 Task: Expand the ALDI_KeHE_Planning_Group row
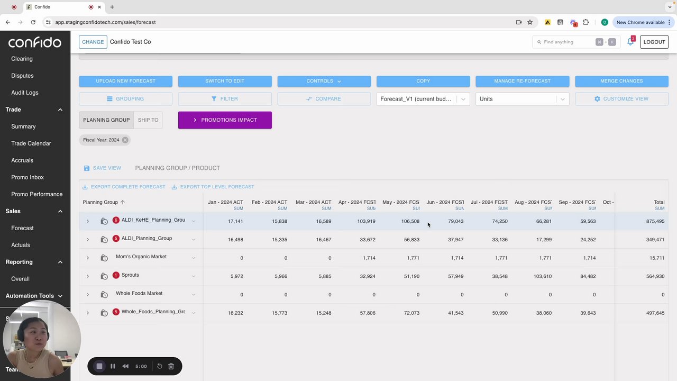pyautogui.click(x=88, y=221)
